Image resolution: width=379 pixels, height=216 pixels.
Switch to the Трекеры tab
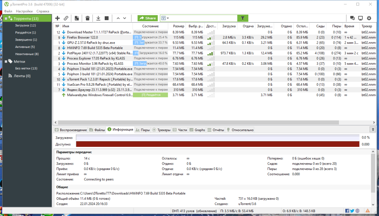(x=161, y=130)
